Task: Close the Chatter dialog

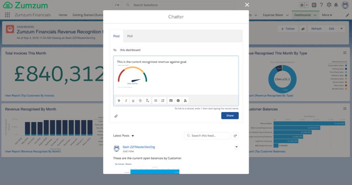Action: coord(247,5)
